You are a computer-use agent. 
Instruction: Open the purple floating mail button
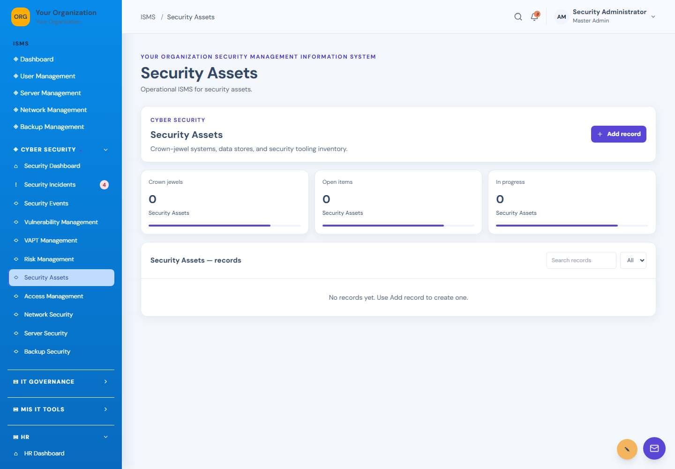coord(654,448)
